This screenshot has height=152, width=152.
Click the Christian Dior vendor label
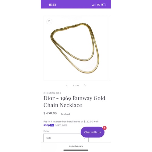[52, 93]
